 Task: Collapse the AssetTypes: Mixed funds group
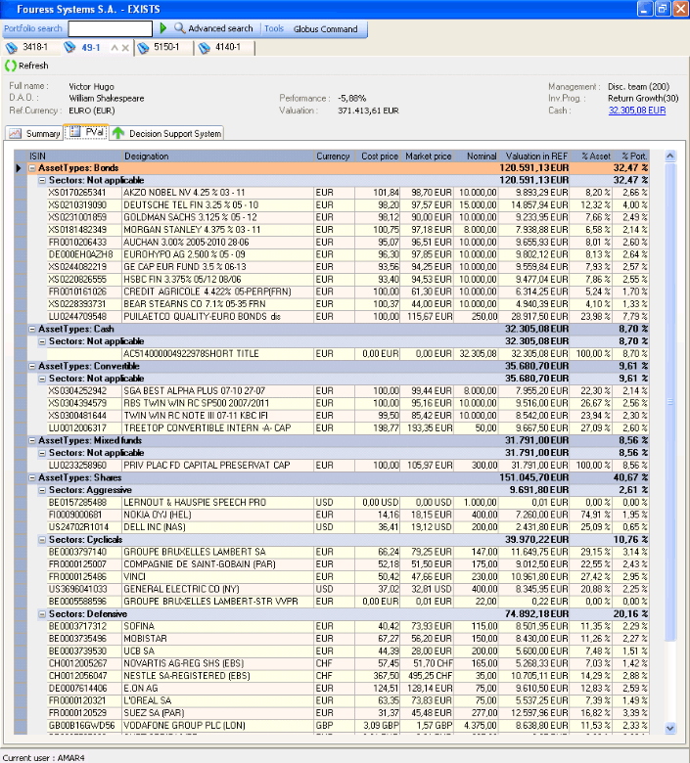(x=32, y=441)
